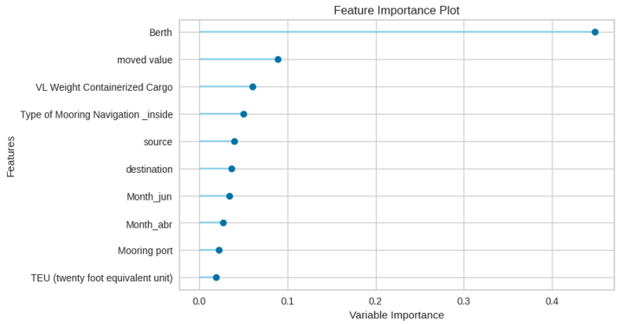Select the 0.1 x-axis tick label
The height and width of the screenshot is (324, 619).
288,301
